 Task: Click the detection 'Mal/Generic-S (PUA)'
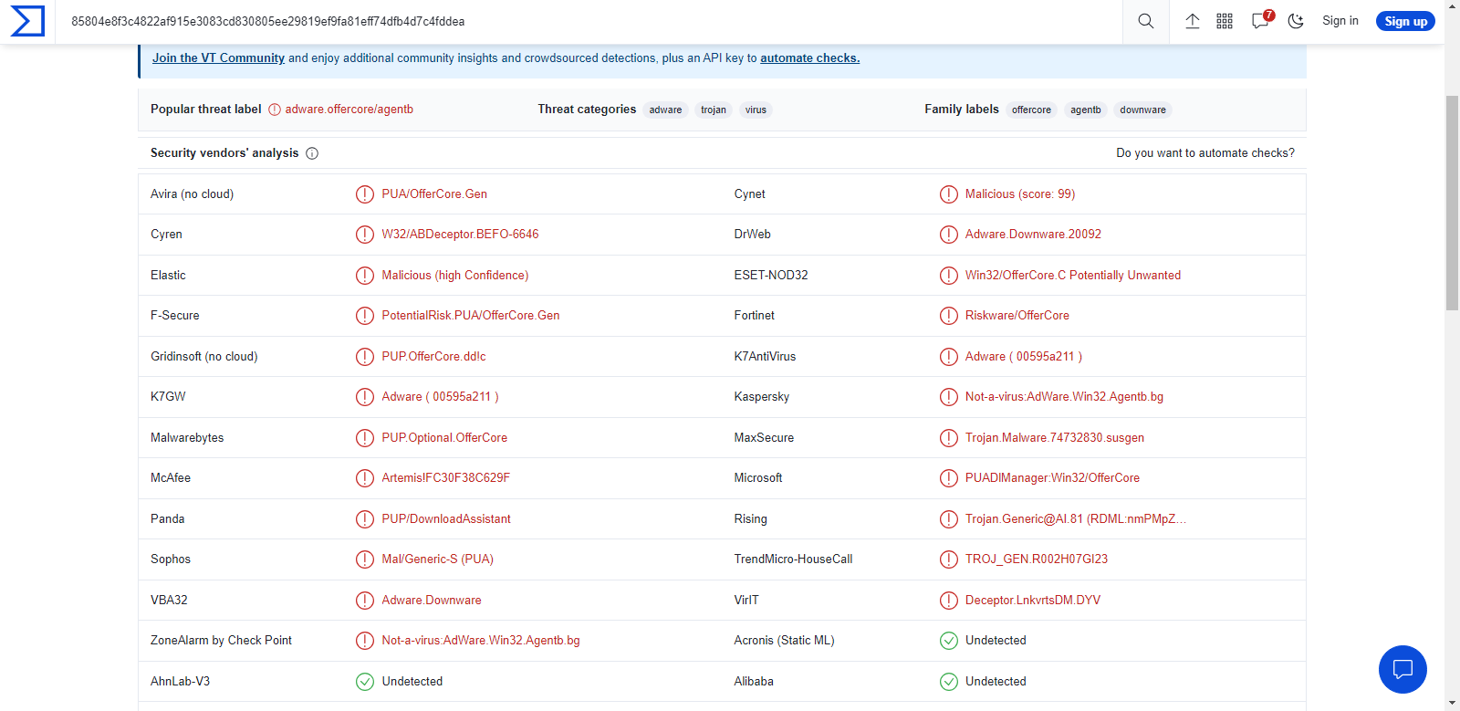438,559
